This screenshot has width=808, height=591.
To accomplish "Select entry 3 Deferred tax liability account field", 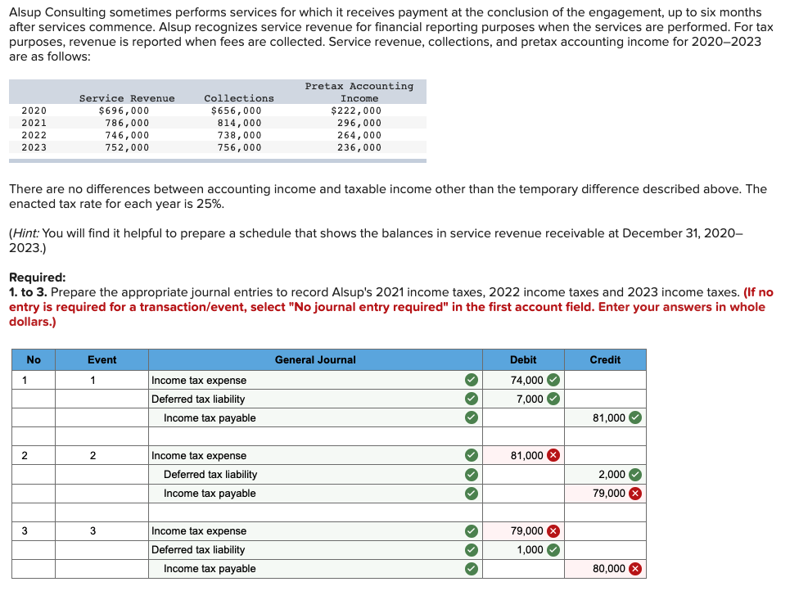I will (x=315, y=550).
